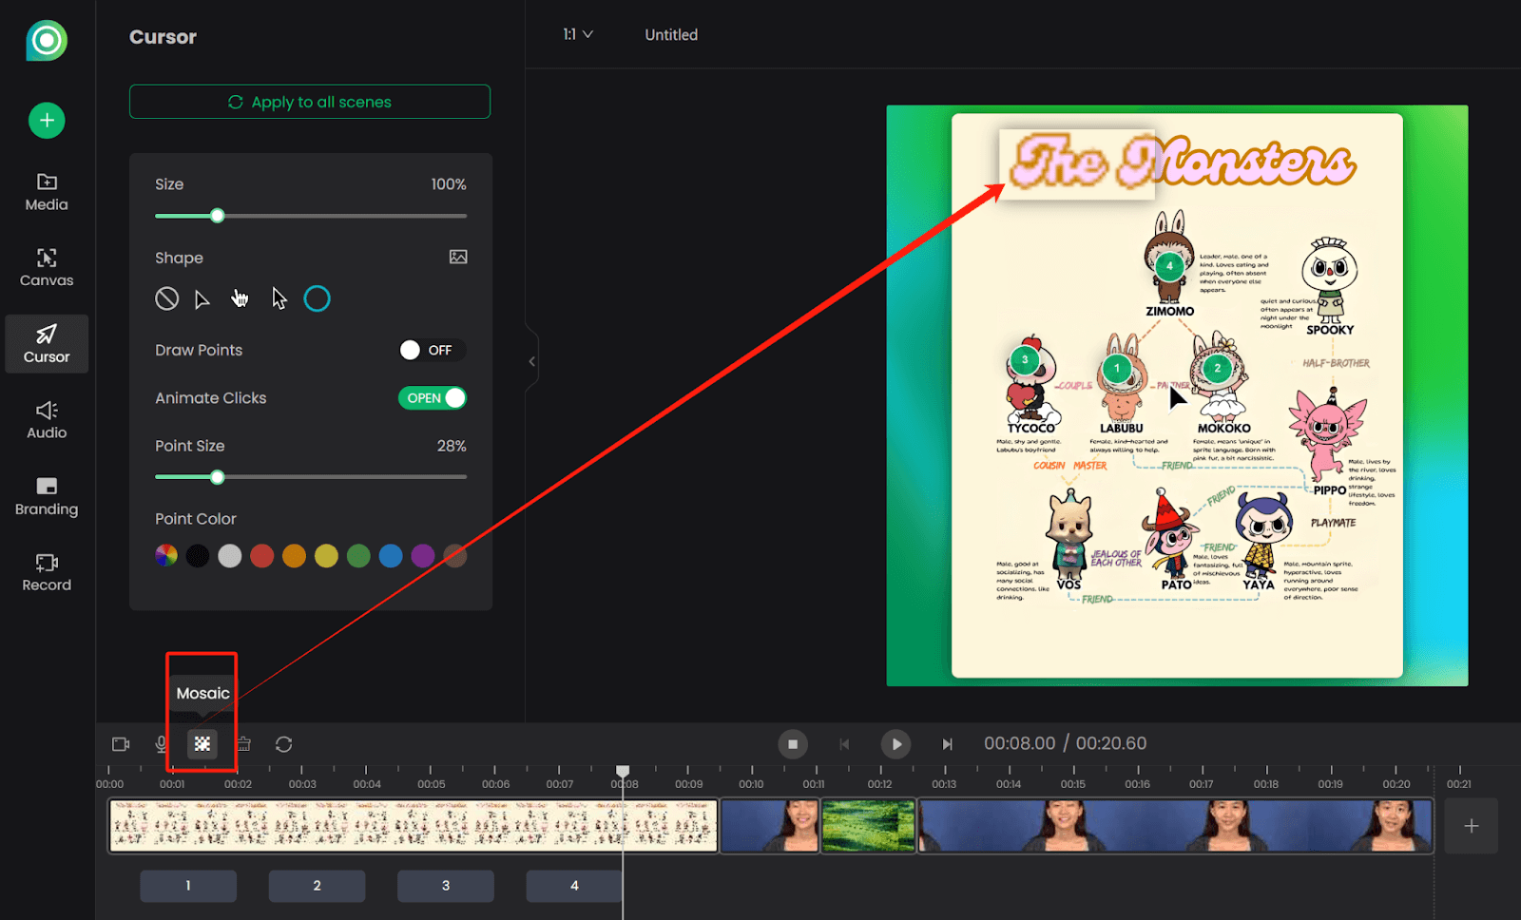Image resolution: width=1521 pixels, height=920 pixels.
Task: Choose the blue point color swatch
Action: tap(391, 556)
